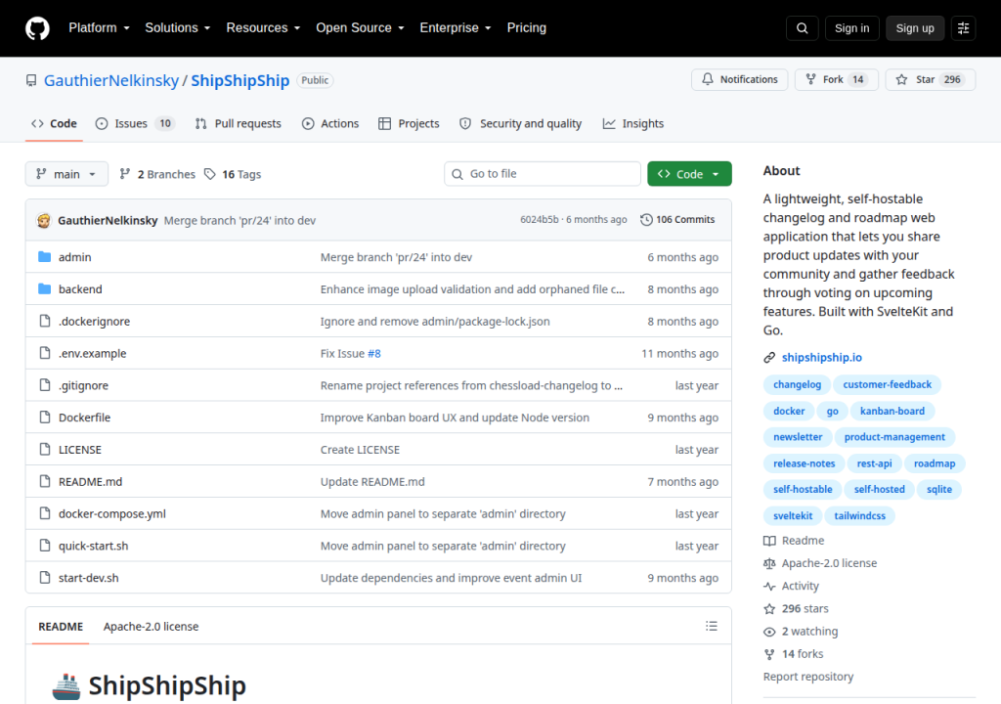Select the sqlite topic tag
The height and width of the screenshot is (704, 1001).
[939, 489]
